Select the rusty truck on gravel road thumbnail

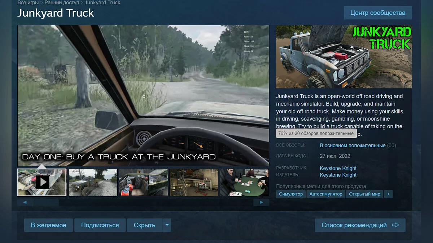click(x=93, y=182)
